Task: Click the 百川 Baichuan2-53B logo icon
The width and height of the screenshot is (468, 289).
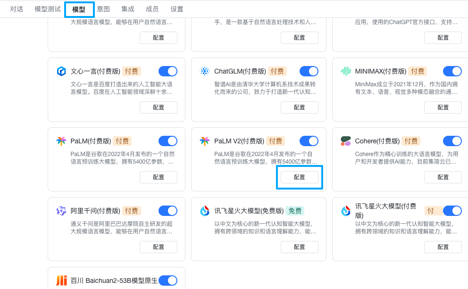Action: point(61,281)
